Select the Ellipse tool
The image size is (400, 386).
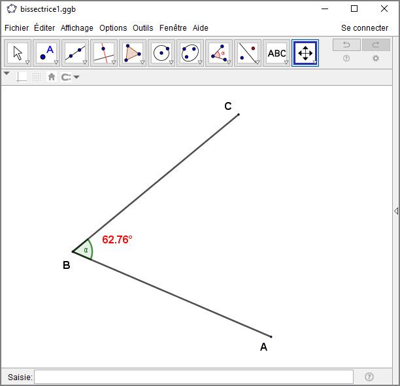(190, 53)
